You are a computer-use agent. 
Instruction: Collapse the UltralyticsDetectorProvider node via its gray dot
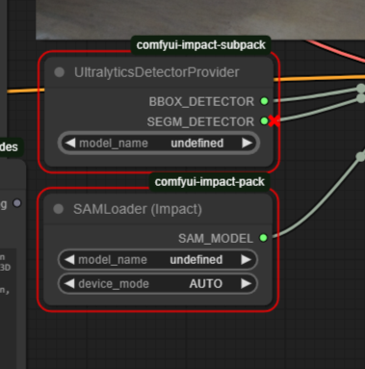60,72
